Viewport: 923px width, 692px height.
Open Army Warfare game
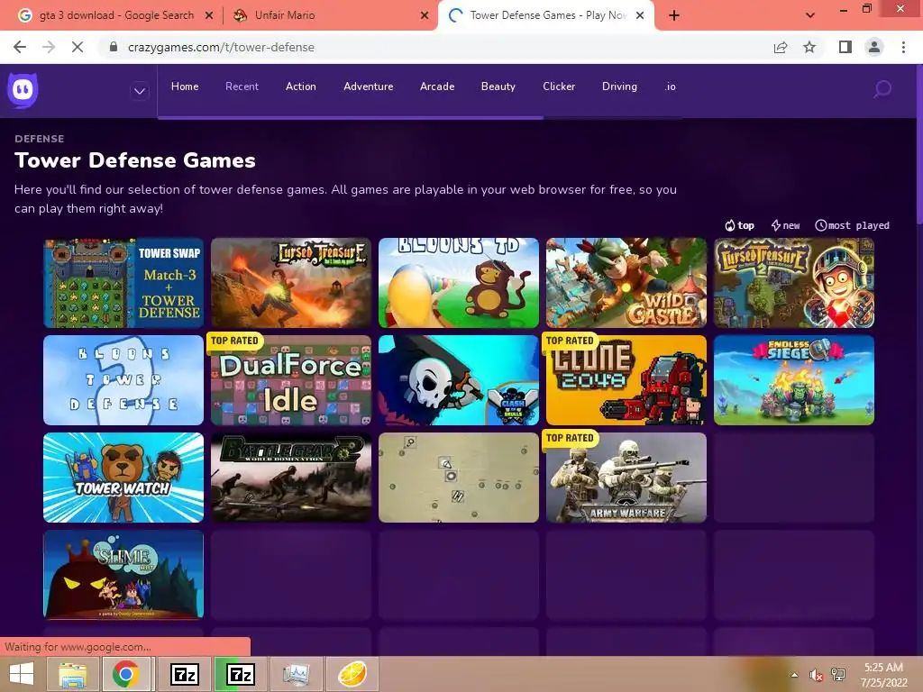(626, 478)
